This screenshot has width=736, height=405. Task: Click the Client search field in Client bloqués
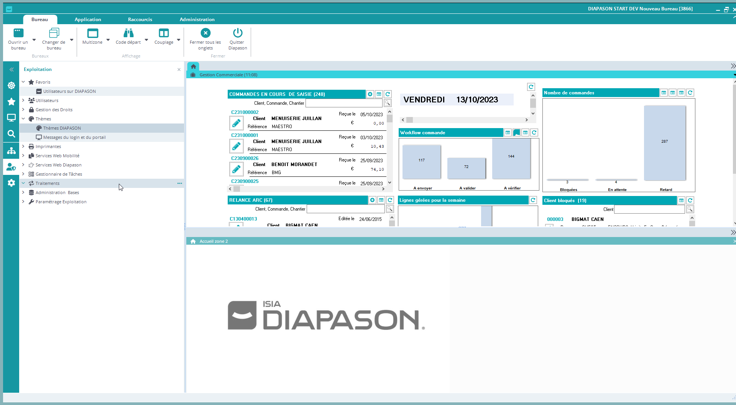(x=649, y=209)
